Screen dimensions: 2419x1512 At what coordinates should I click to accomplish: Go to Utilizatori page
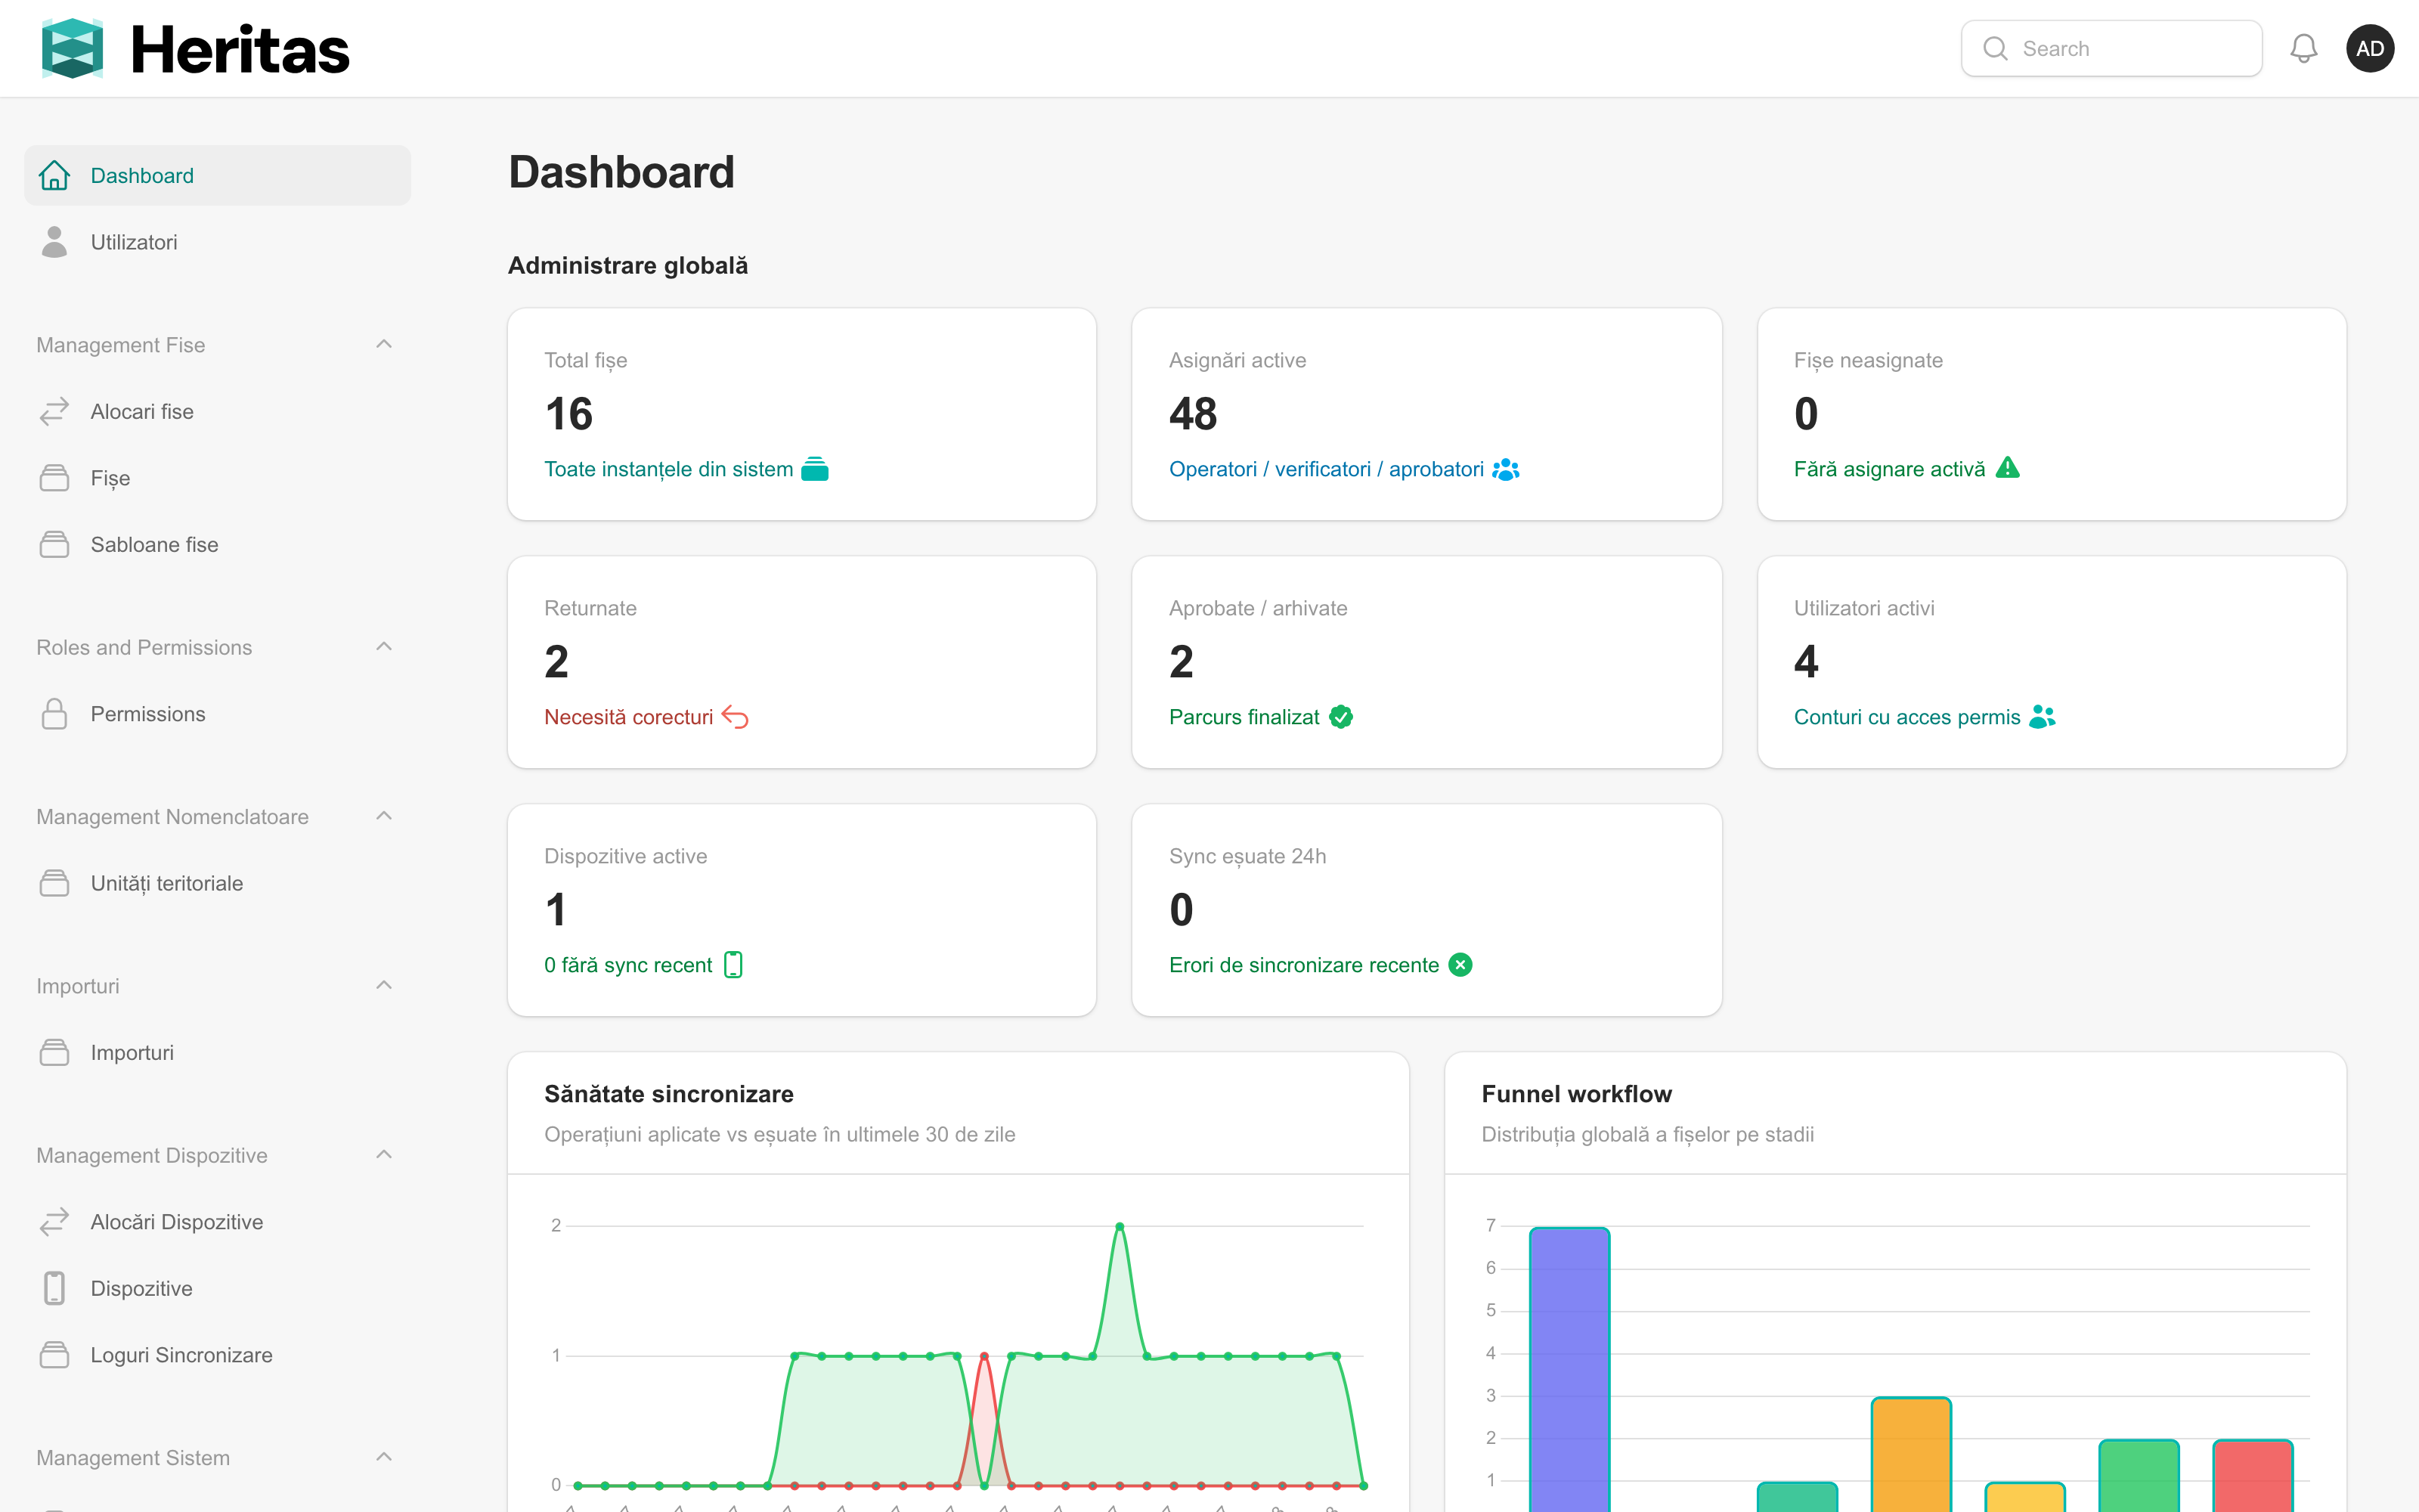coord(217,242)
